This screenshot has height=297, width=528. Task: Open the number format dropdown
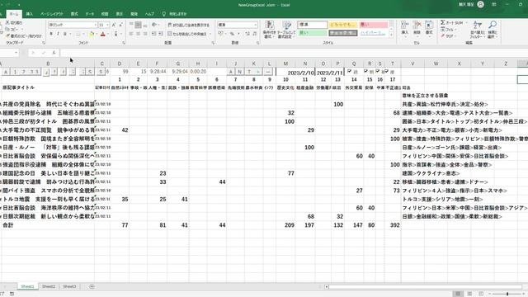(x=256, y=25)
